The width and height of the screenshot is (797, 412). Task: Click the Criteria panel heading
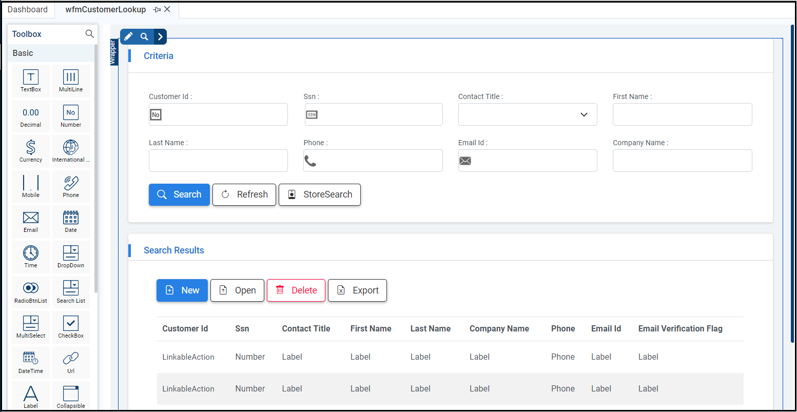[x=159, y=56]
